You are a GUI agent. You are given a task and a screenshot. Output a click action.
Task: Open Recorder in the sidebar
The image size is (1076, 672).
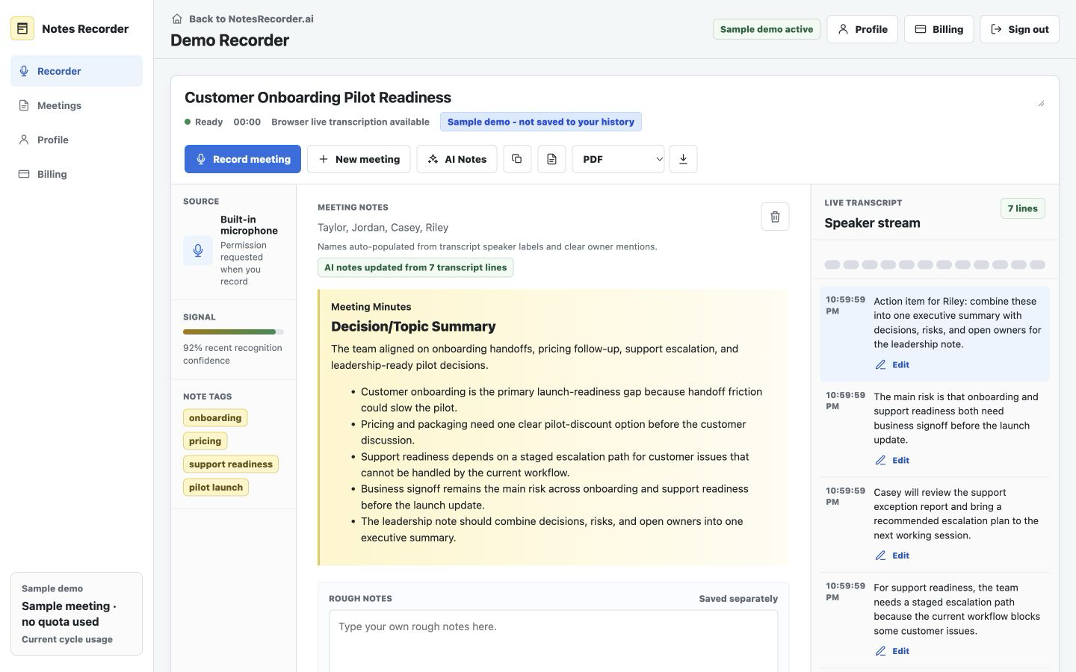click(76, 71)
